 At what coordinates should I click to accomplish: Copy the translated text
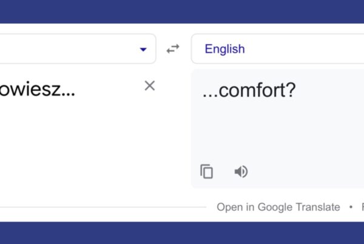coord(207,172)
